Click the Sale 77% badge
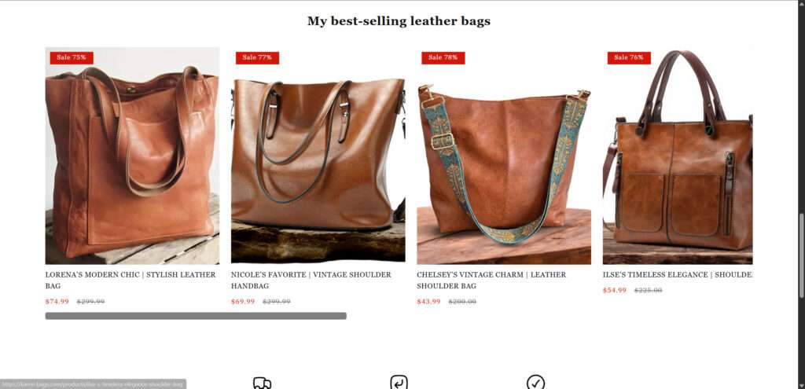The image size is (805, 389). (x=257, y=57)
